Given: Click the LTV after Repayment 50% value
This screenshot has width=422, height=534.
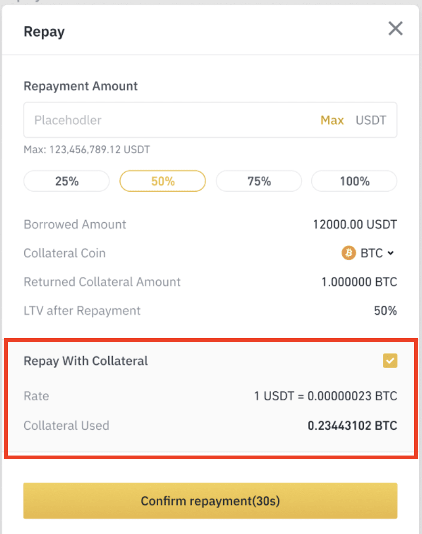Looking at the screenshot, I should [x=386, y=311].
